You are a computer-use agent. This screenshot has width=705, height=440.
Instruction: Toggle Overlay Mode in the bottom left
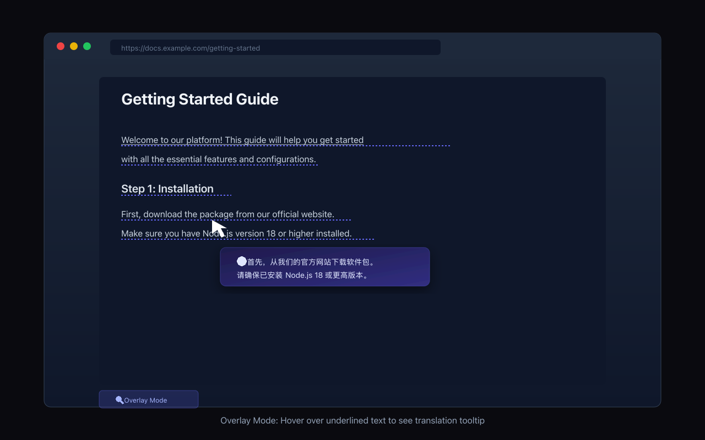pos(148,399)
